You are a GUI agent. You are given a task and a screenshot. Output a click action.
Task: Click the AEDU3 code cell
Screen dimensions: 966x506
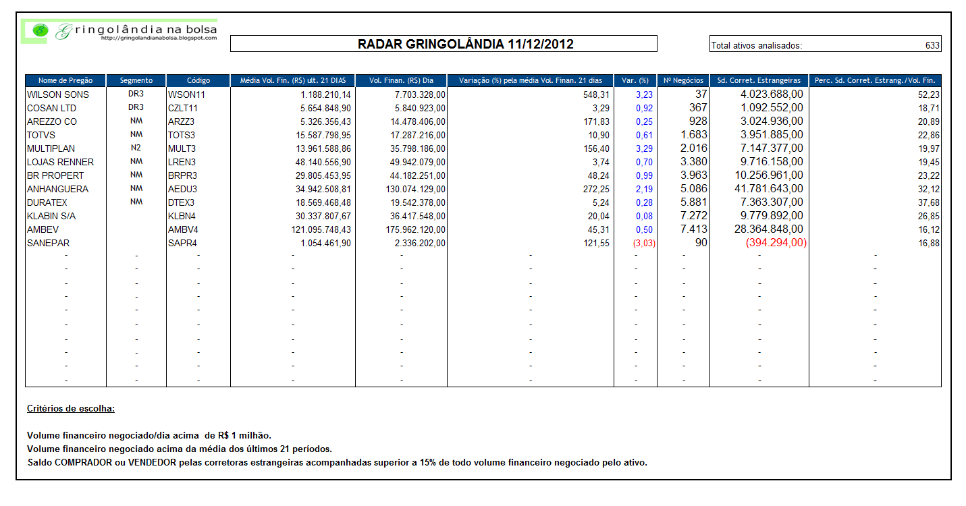coord(182,189)
